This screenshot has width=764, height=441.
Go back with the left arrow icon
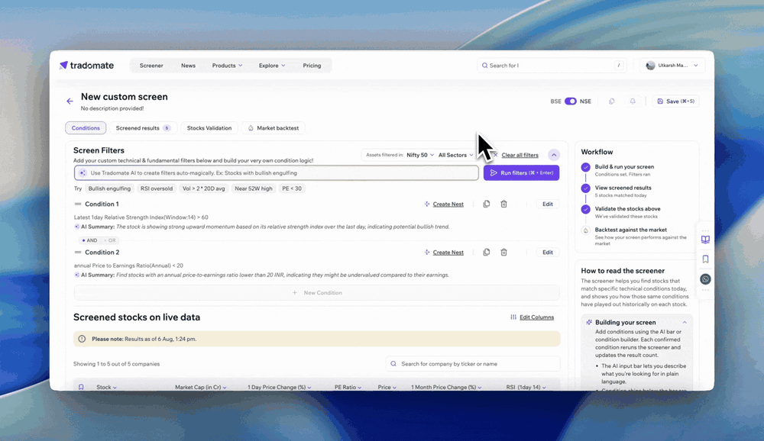(x=70, y=101)
